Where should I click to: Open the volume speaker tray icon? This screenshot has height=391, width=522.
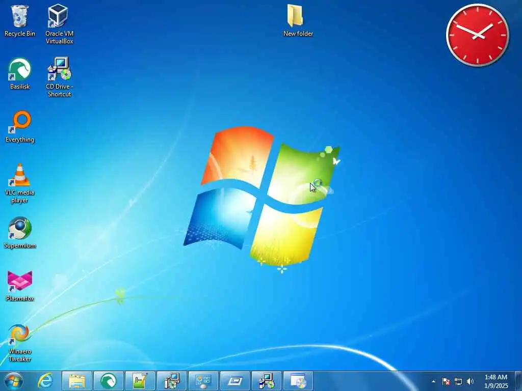470,381
